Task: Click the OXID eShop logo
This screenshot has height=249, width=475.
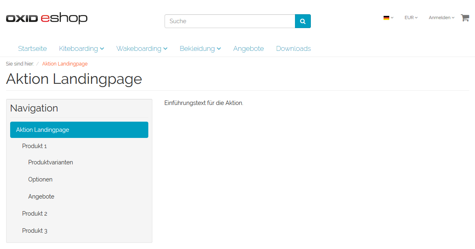Action: [x=47, y=18]
